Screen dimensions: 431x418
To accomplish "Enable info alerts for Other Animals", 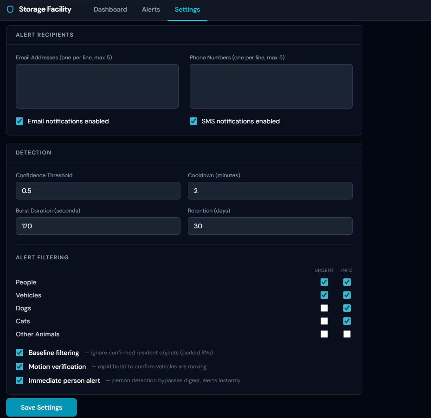I will click(347, 334).
